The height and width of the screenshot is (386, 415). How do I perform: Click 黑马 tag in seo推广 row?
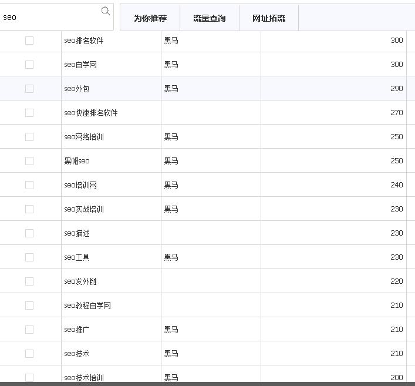click(171, 330)
